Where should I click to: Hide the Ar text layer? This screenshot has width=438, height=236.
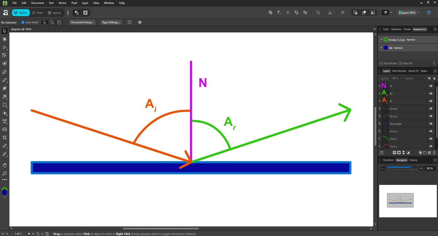click(431, 94)
